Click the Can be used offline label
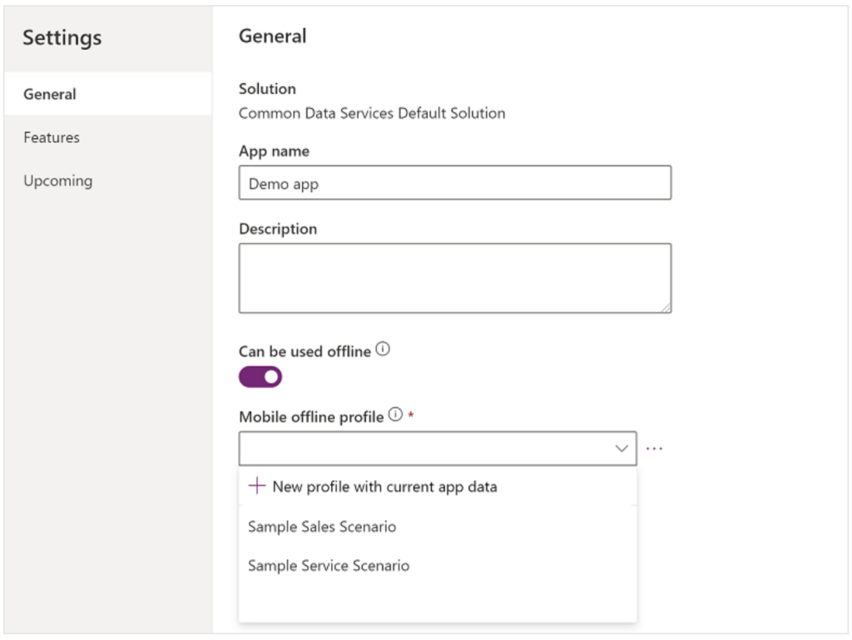Image resolution: width=852 pixels, height=640 pixels. pos(305,352)
